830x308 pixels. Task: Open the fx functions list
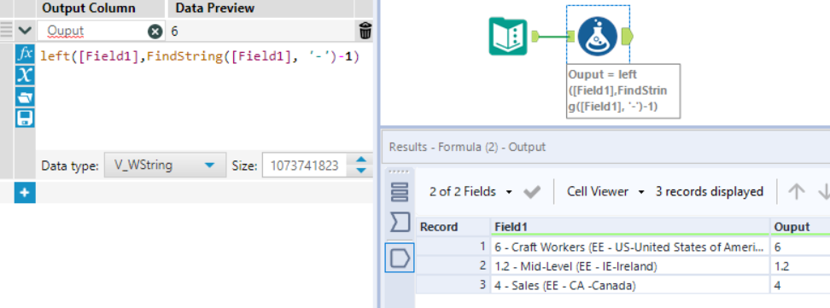point(25,55)
